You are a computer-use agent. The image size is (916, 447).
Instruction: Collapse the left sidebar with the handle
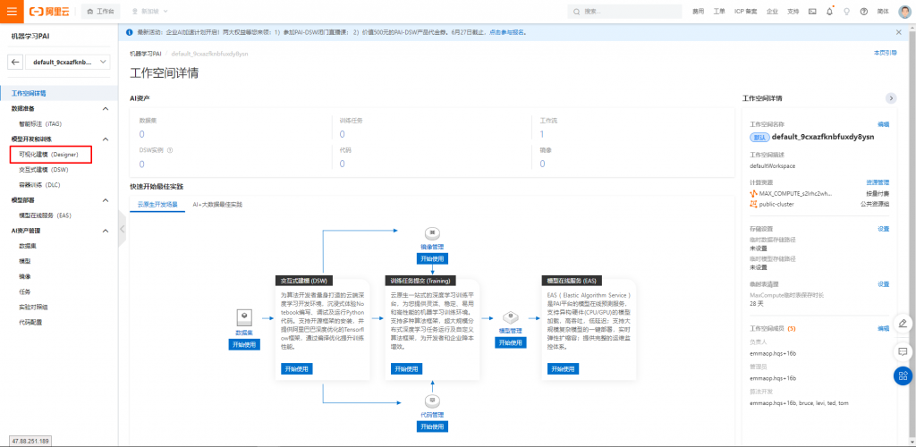tap(122, 230)
